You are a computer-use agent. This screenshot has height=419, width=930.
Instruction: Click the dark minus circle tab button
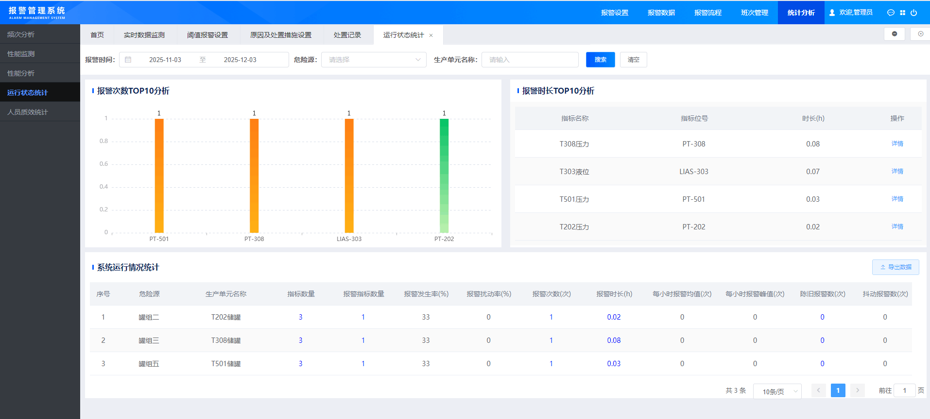coord(894,34)
